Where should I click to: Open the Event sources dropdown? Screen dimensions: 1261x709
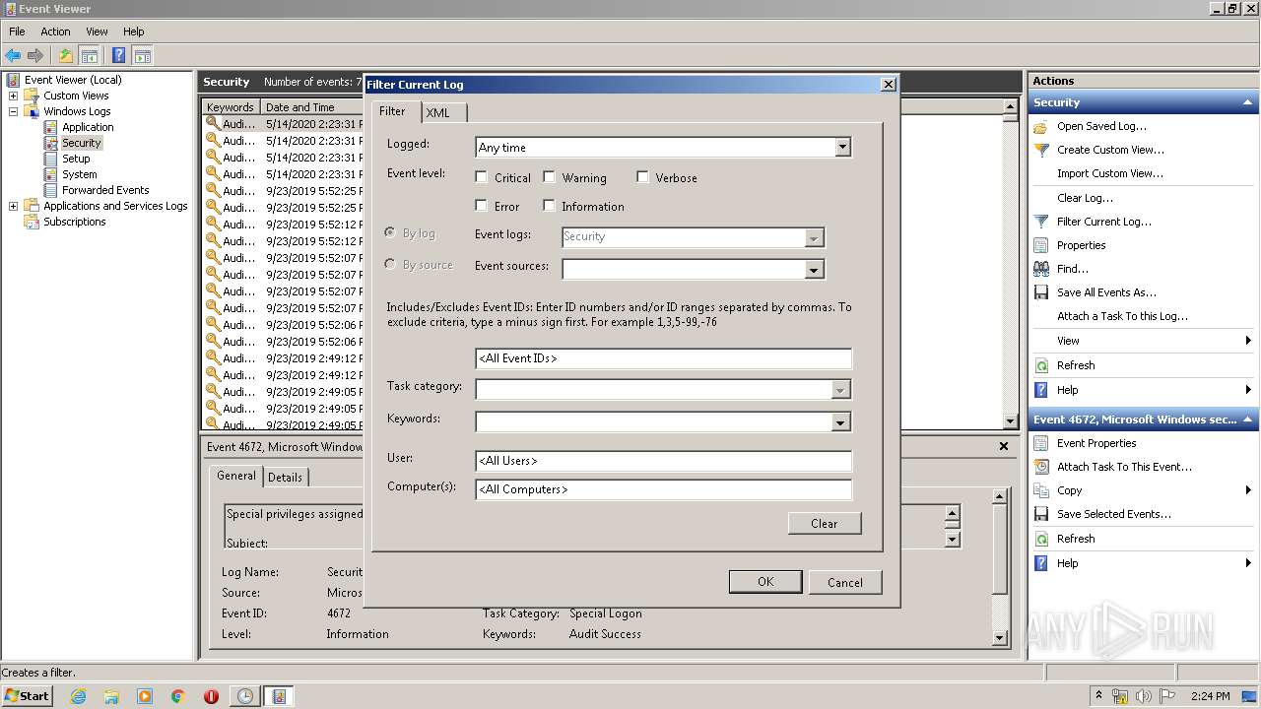tap(814, 269)
